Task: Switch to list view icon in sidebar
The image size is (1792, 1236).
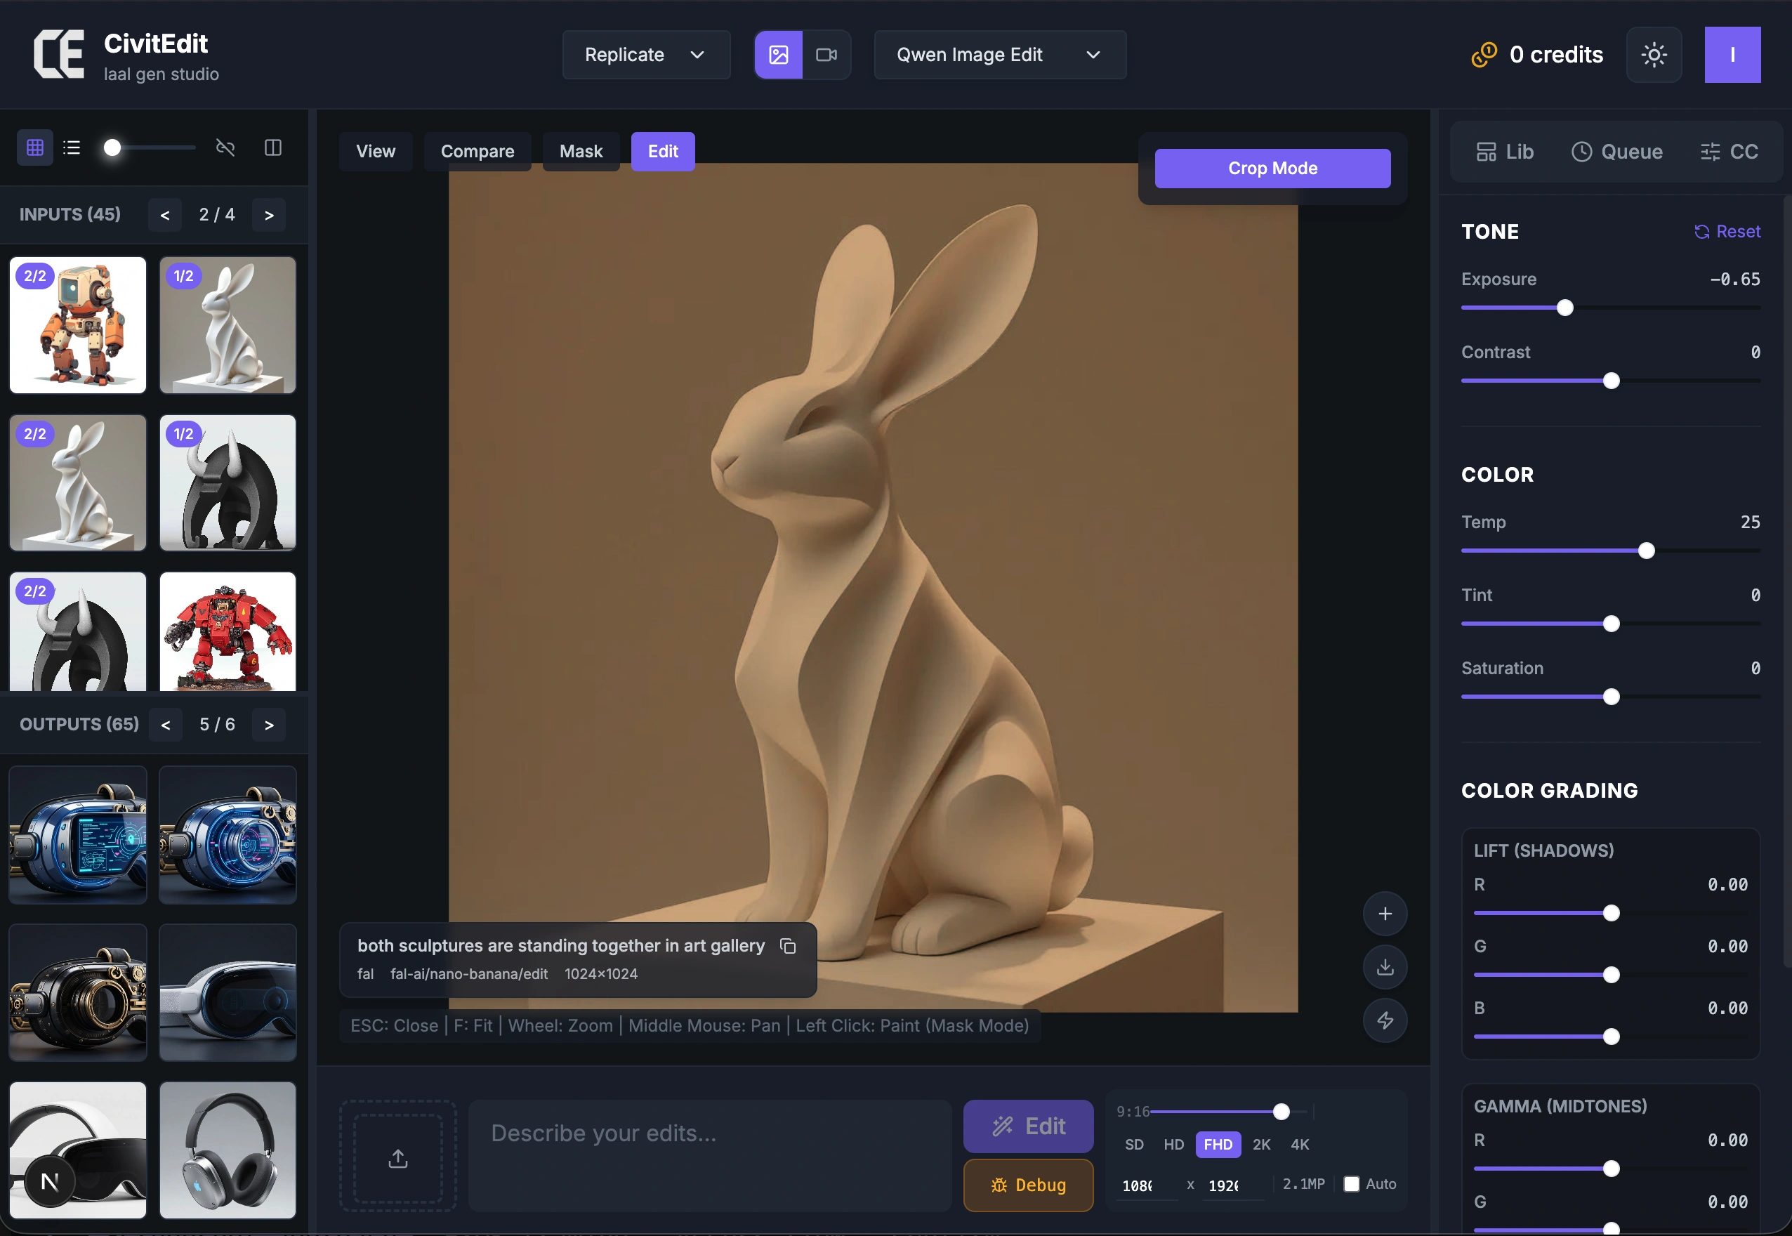Action: tap(72, 147)
